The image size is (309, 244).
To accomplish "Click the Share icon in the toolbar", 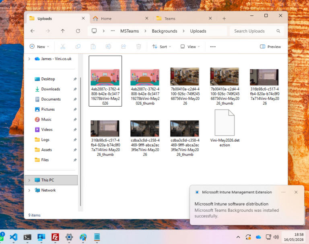I will 124,47.
